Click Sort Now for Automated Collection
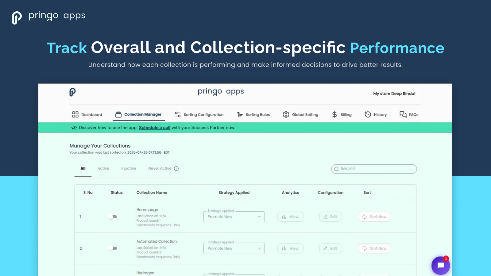This screenshot has width=491, height=276. pos(374,248)
